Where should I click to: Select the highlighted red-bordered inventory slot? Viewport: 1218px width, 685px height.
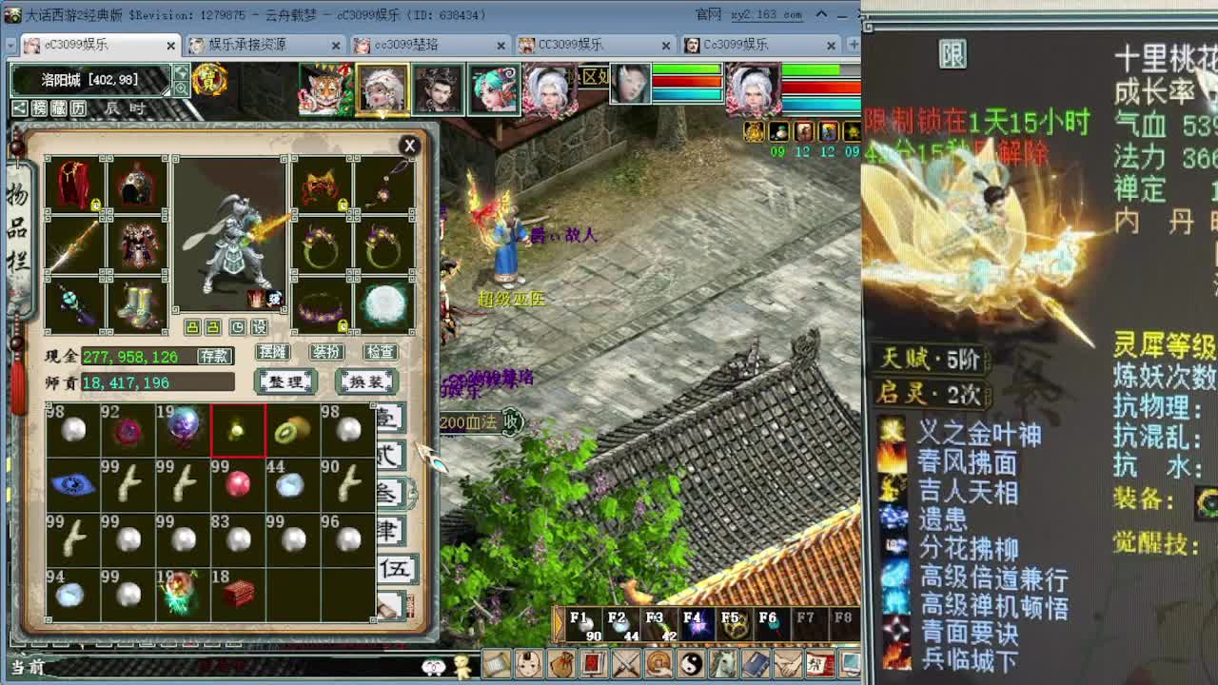click(238, 430)
